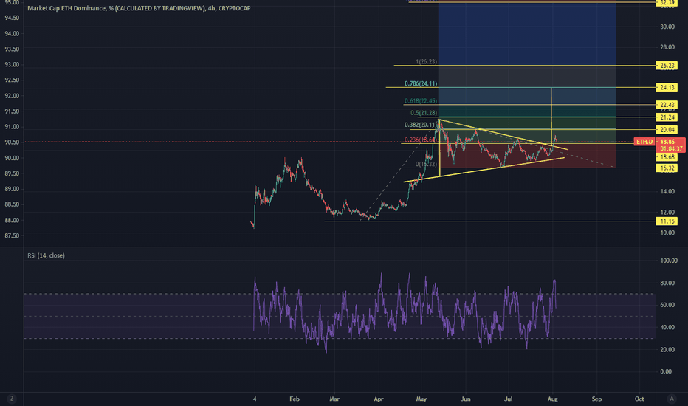Click the 1(26.23) Fibonacci level label

click(x=426, y=61)
